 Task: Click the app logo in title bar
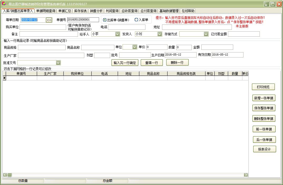[x=4, y=4]
